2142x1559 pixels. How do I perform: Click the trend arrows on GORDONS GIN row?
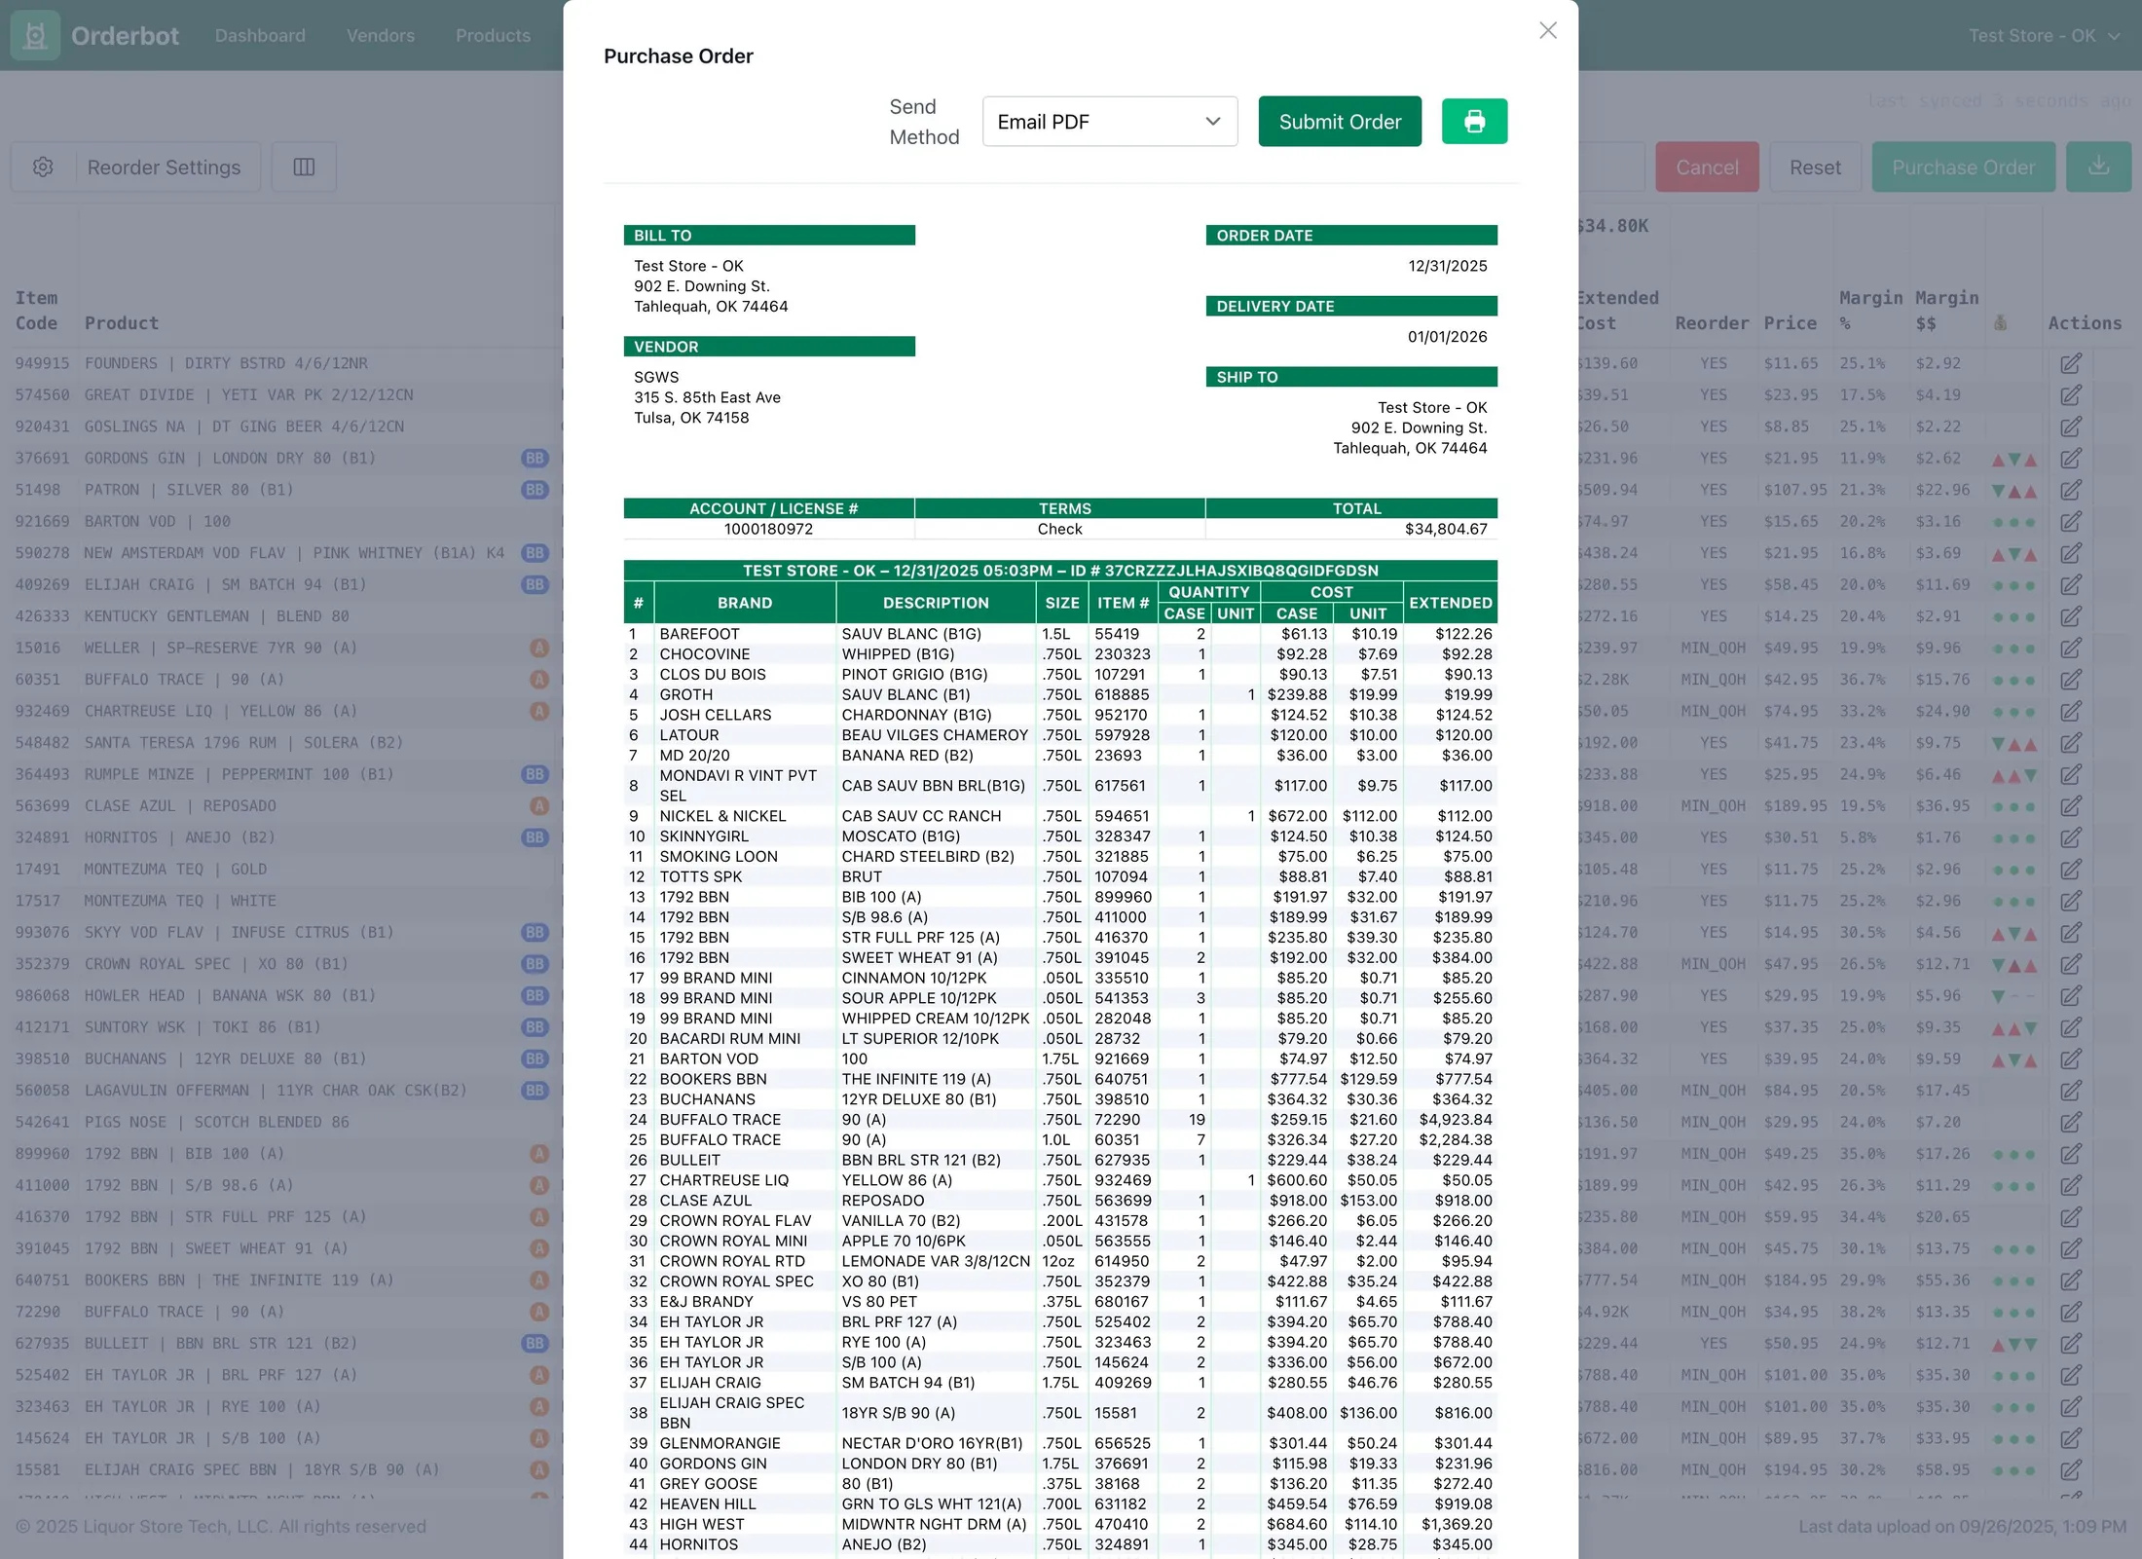(2014, 459)
